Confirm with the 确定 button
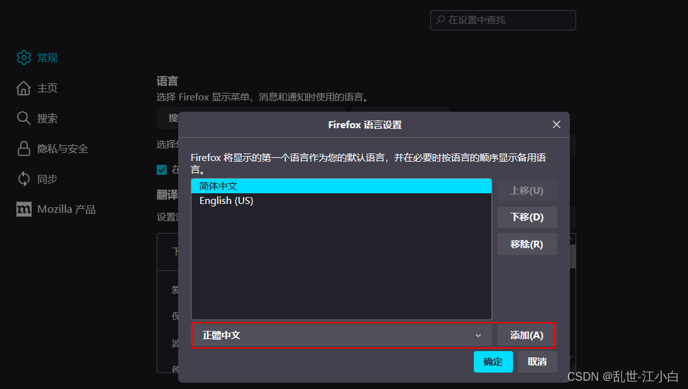The height and width of the screenshot is (389, 688). 493,362
